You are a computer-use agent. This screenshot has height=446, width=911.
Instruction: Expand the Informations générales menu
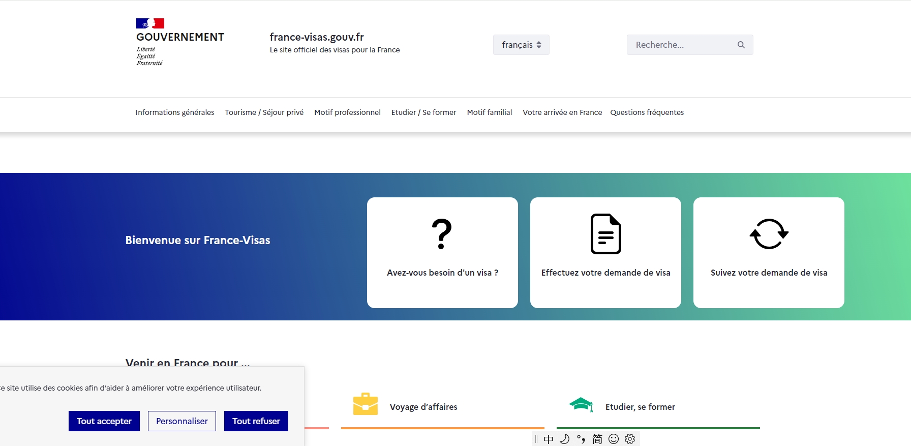click(175, 112)
